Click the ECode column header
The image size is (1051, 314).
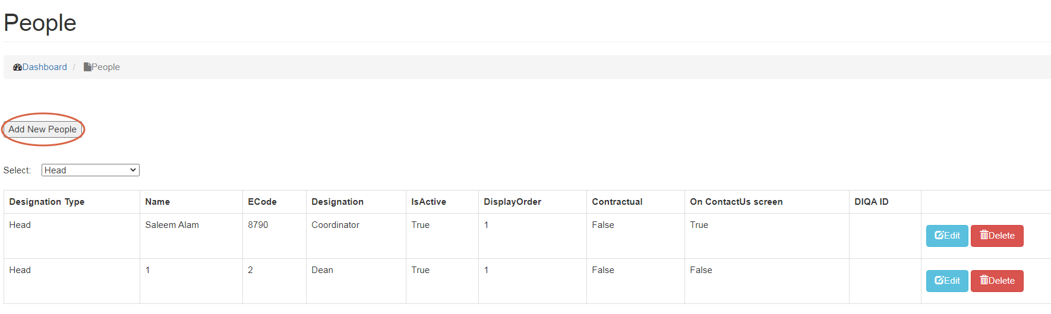click(262, 202)
